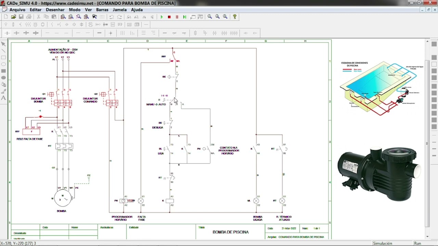Toggle the grid dots display icon
The height and width of the screenshot is (246, 438).
[102, 17]
